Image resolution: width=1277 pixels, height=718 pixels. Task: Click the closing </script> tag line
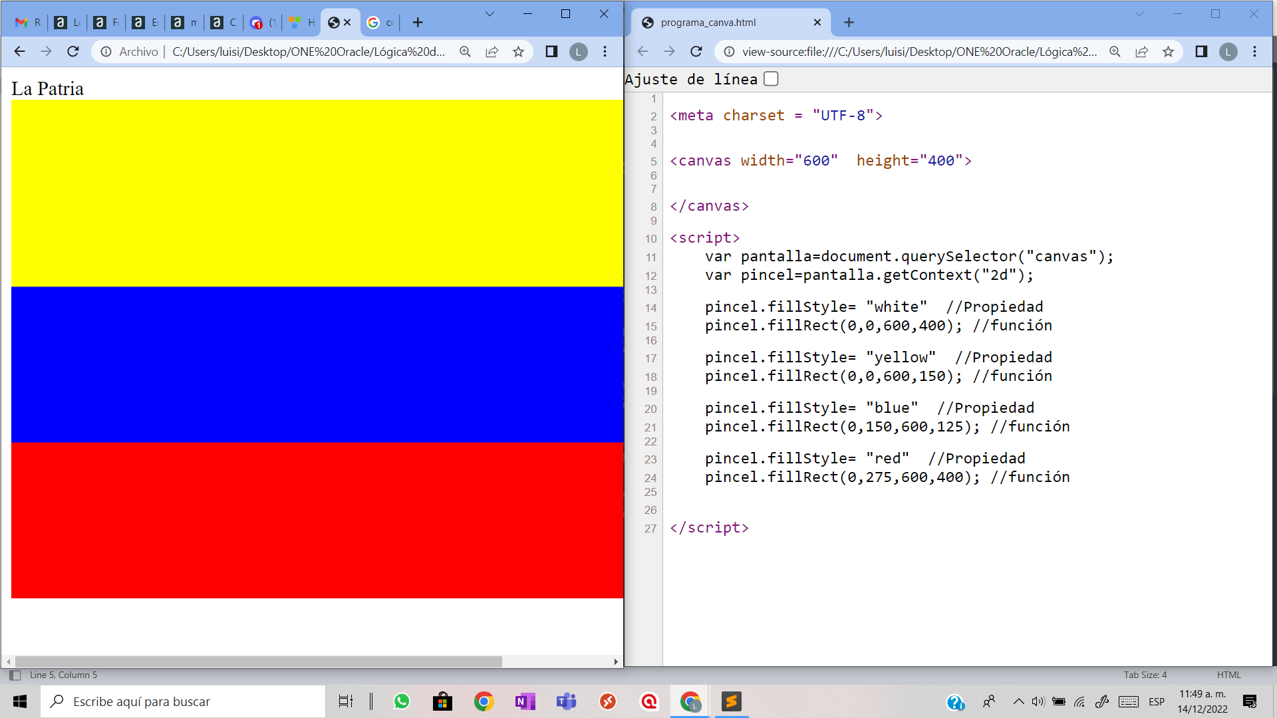coord(709,528)
